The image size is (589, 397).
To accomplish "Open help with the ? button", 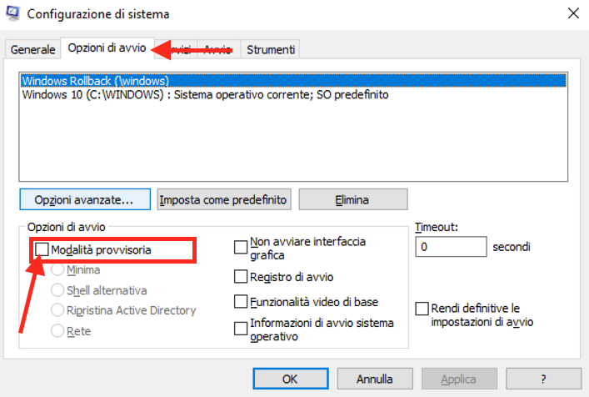I will click(543, 379).
